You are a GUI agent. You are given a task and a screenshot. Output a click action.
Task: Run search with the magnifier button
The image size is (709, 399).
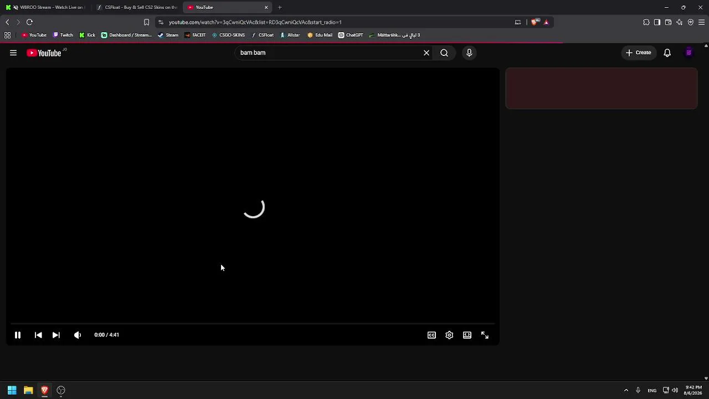[x=444, y=53]
